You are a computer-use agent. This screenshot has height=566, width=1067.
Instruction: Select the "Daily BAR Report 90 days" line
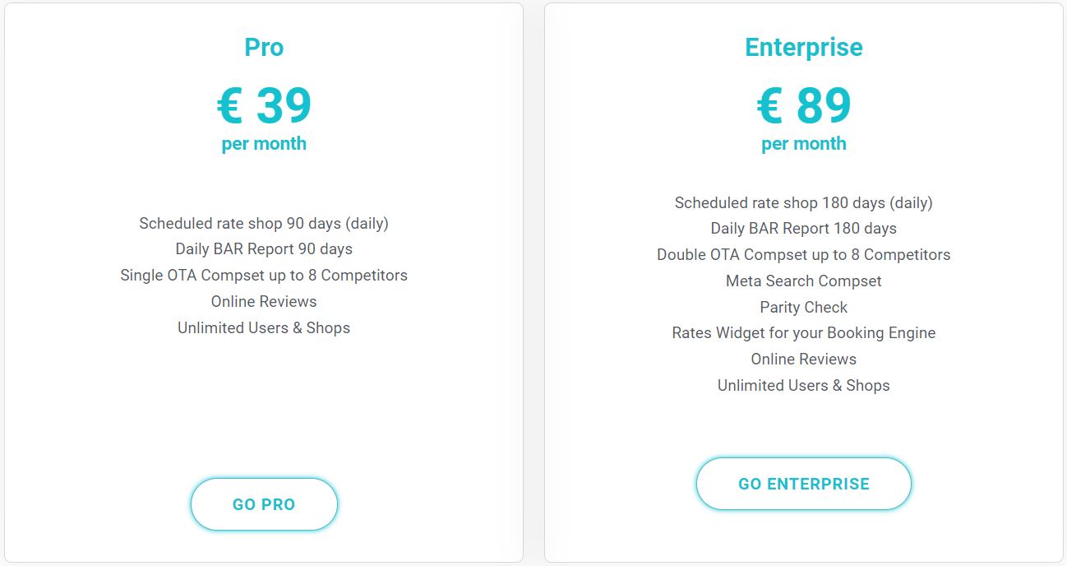[264, 249]
